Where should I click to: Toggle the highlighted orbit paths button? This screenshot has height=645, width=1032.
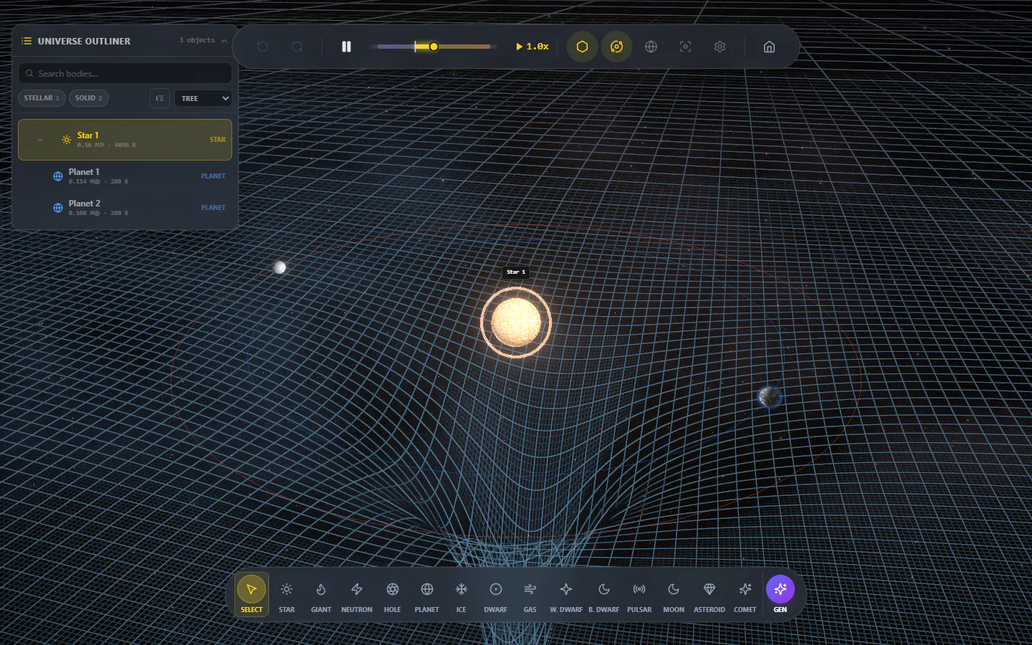(x=616, y=47)
